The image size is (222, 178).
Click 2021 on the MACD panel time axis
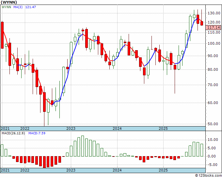(x=5, y=170)
